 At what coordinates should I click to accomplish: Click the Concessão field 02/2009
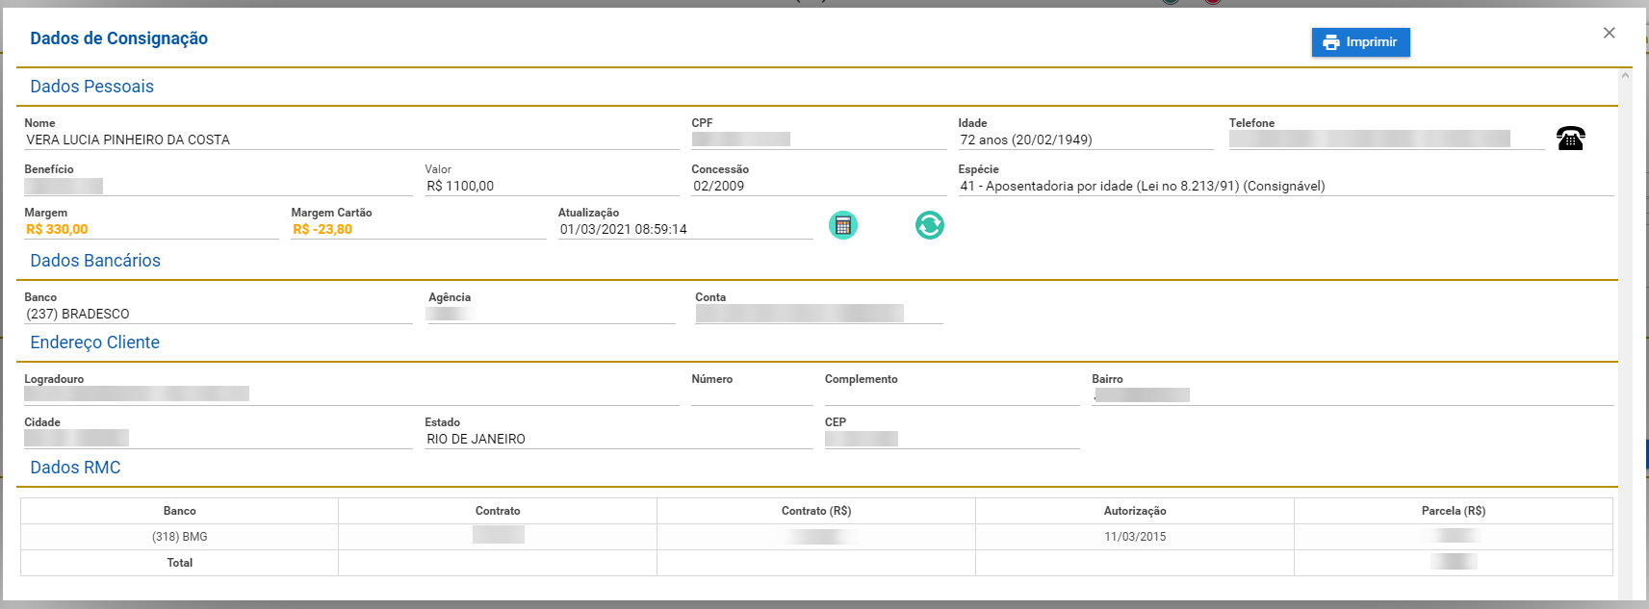[x=819, y=186]
